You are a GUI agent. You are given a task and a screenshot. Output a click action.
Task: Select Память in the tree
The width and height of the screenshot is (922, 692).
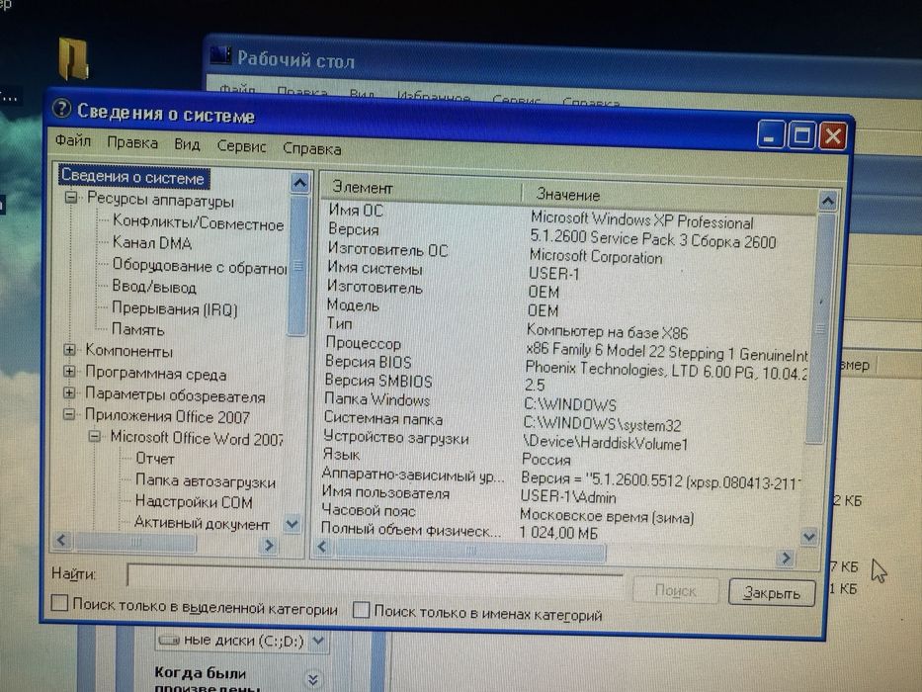tap(137, 329)
